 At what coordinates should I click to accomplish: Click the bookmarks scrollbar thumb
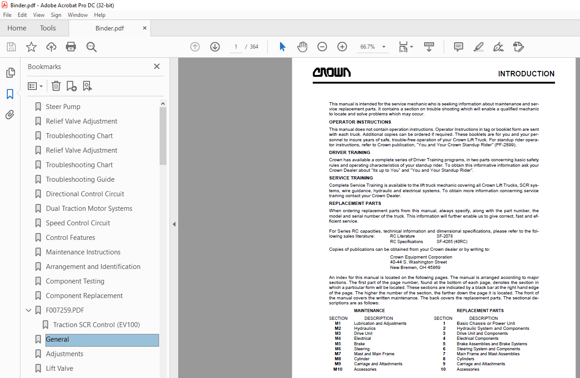(x=163, y=136)
